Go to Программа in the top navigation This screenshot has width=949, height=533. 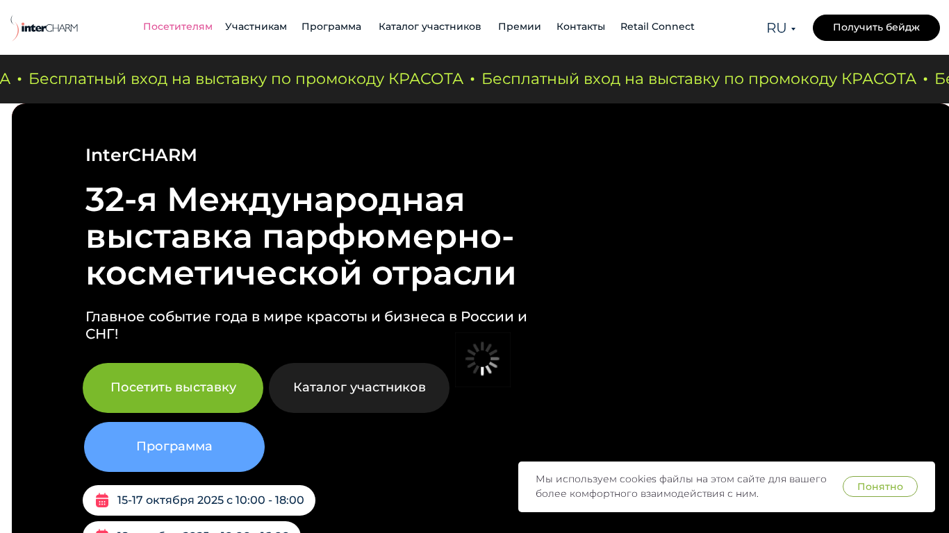(331, 26)
